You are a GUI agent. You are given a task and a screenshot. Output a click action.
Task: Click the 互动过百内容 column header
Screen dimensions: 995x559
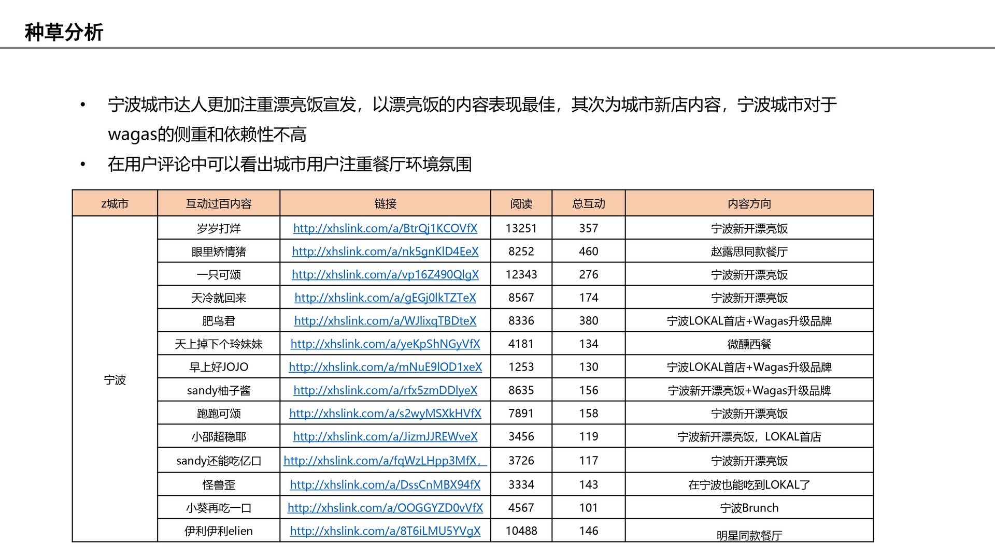(219, 203)
